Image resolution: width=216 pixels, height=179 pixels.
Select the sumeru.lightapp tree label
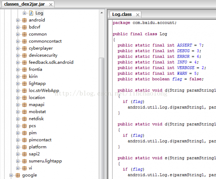click(45, 161)
